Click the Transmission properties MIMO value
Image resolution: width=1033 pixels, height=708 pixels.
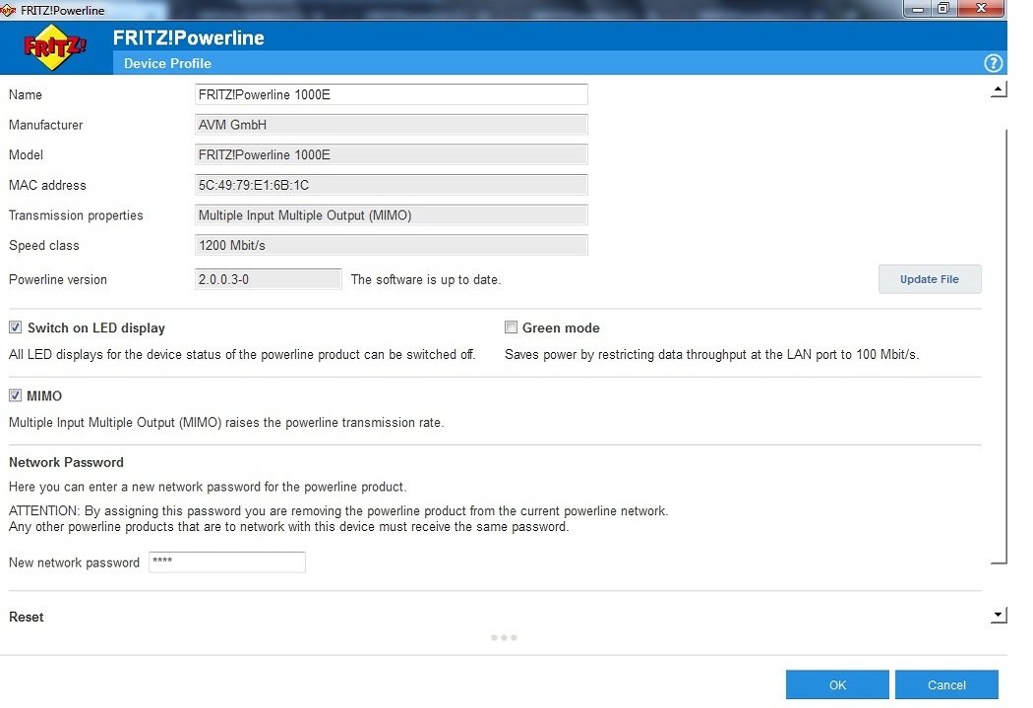coord(392,215)
